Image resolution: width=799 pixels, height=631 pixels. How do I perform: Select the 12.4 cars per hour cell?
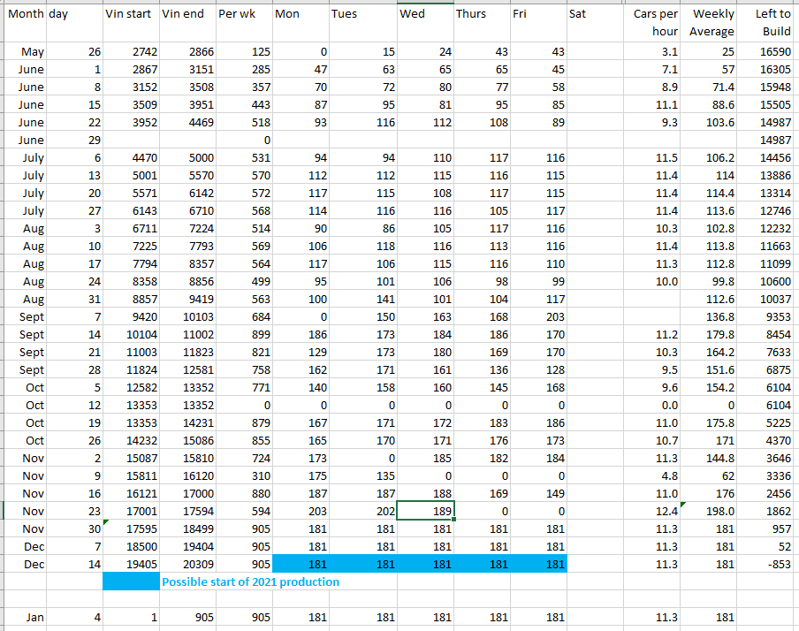(654, 511)
